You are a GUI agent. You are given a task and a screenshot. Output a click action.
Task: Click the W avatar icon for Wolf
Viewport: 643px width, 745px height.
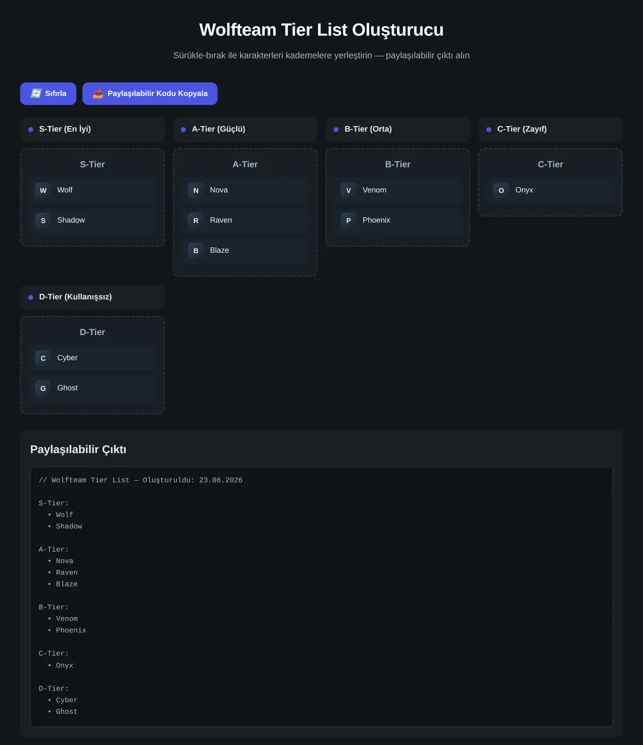43,190
